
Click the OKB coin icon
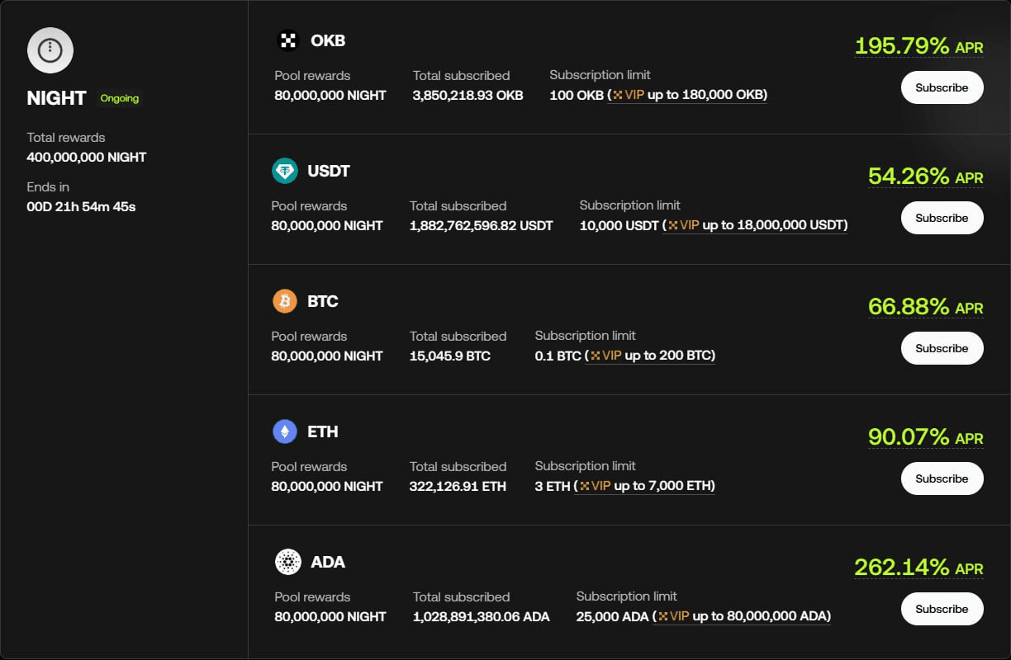(287, 40)
